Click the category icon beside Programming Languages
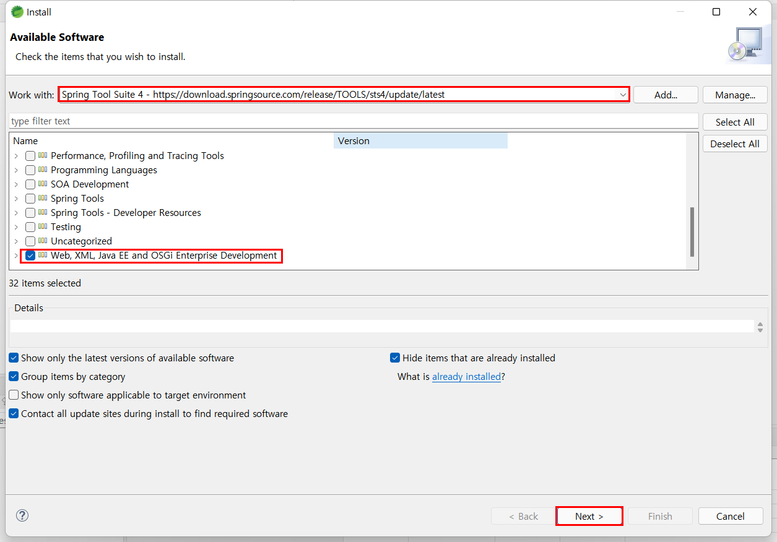The image size is (777, 542). [x=43, y=170]
